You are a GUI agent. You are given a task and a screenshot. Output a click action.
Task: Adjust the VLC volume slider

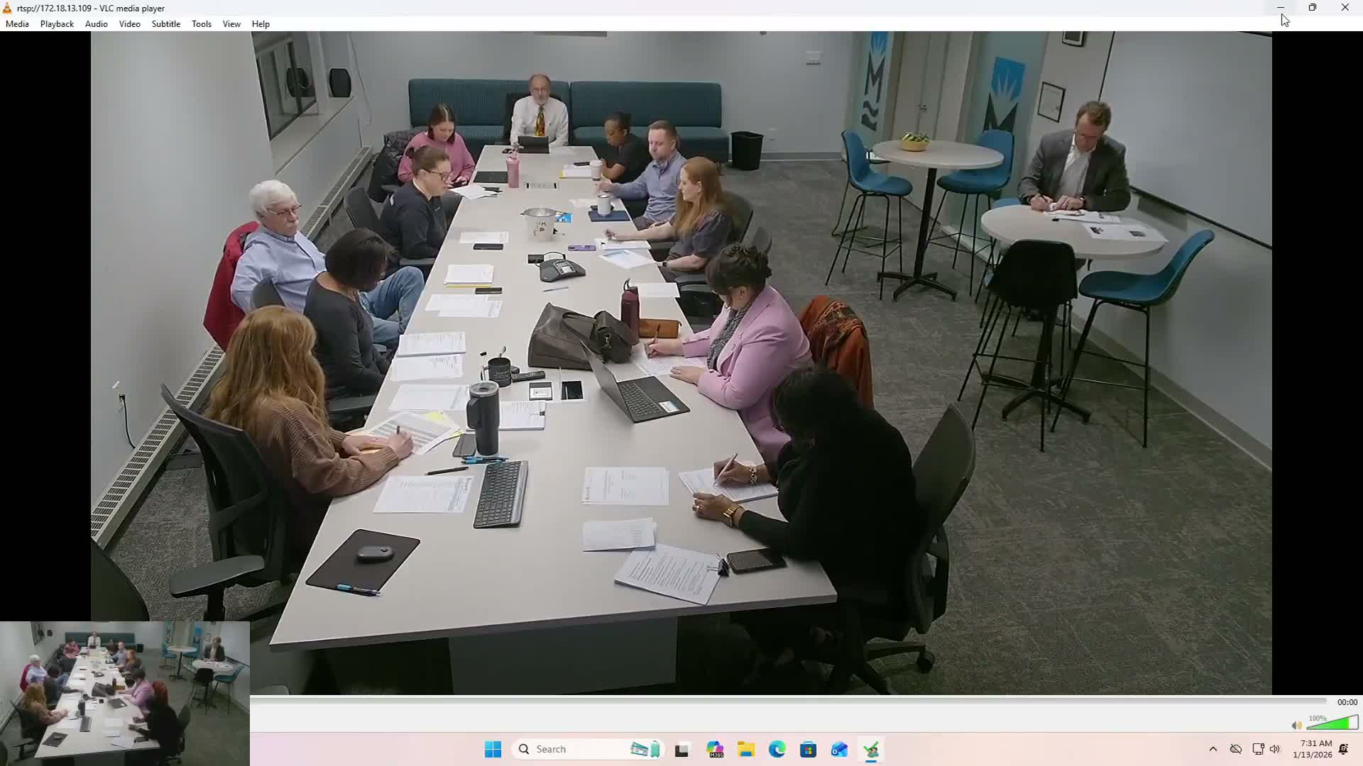pyautogui.click(x=1332, y=723)
